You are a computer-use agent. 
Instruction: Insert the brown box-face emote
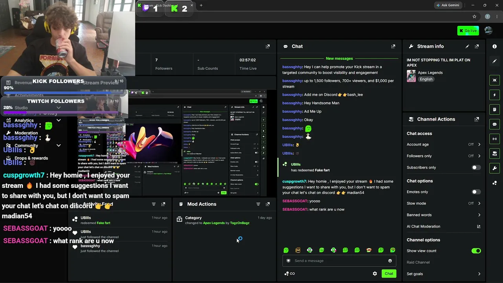pos(298,250)
